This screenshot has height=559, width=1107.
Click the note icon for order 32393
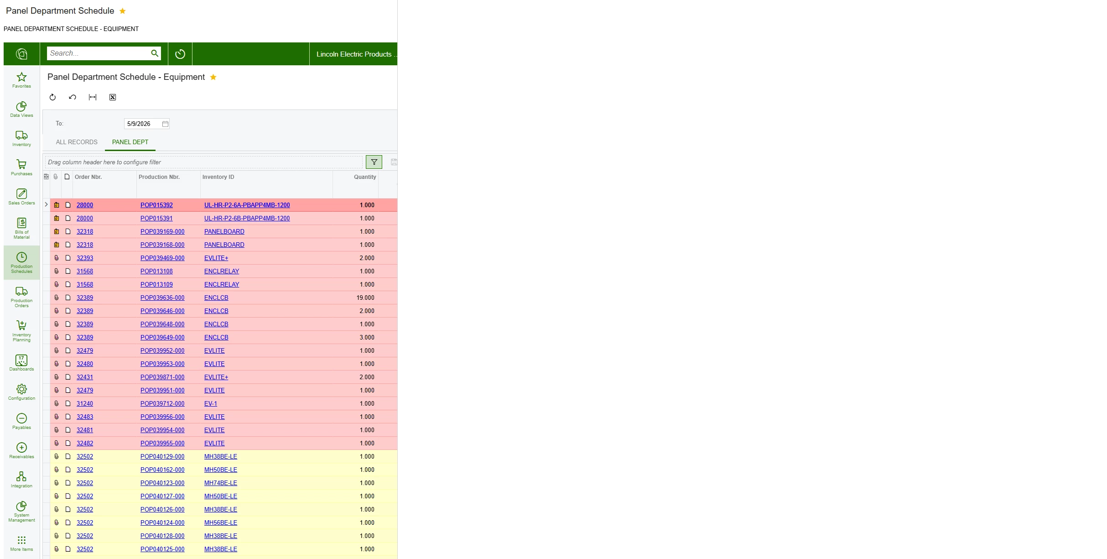68,258
